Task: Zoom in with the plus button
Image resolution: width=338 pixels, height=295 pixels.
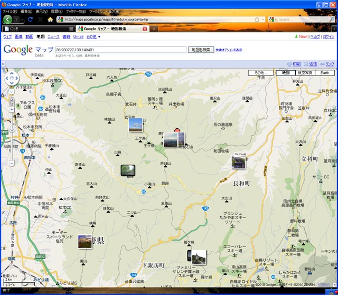Action: click(x=12, y=109)
